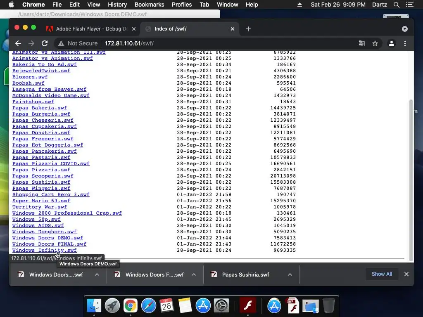Viewport: 423px width, 317px height.
Task: Open the Papas Scooperia.swf link
Action: click(43, 176)
